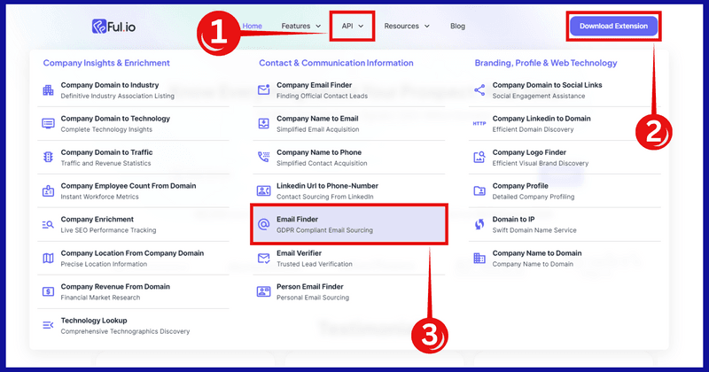Click the Company Domain to Traffic icon
Screen dimensions: 709x372
[48, 157]
